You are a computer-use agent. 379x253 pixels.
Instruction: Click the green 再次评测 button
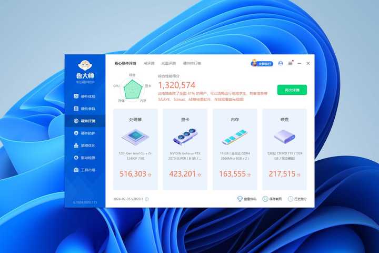[x=292, y=90]
